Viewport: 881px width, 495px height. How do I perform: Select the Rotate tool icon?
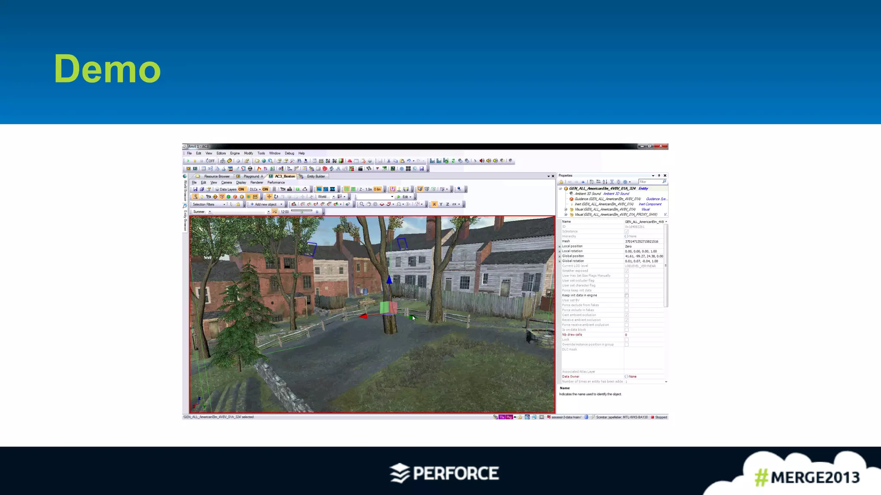click(x=276, y=196)
